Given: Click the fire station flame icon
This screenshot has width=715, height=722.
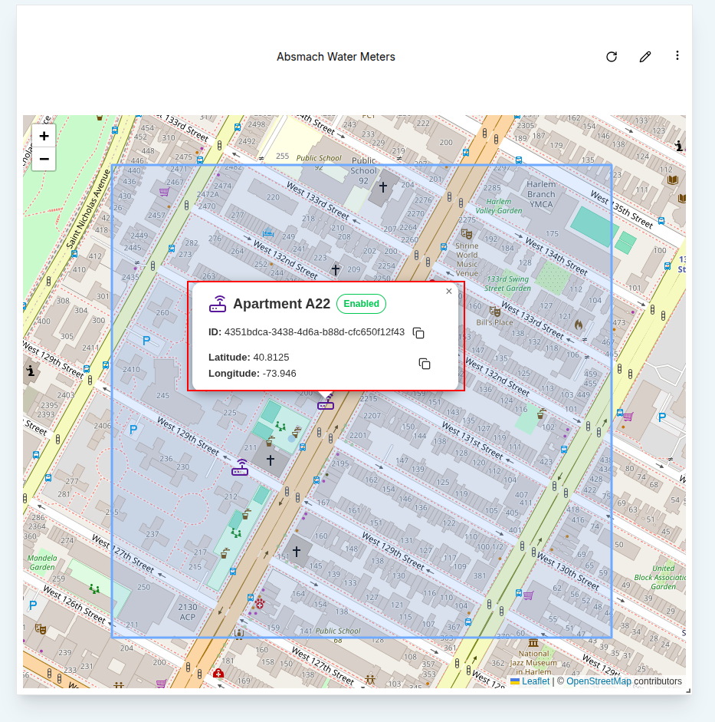Looking at the screenshot, I should [579, 325].
